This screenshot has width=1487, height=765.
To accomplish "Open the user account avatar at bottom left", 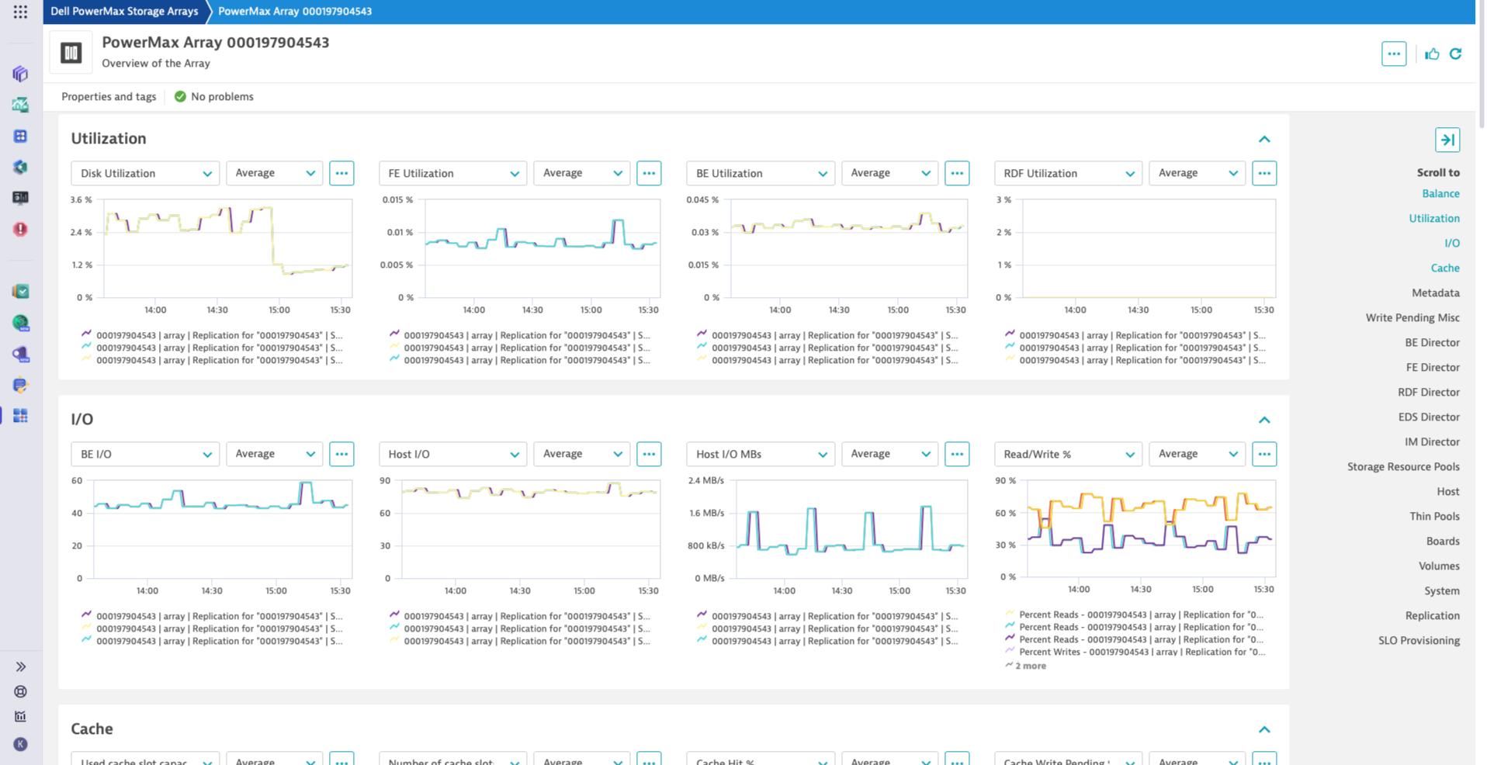I will (x=19, y=743).
